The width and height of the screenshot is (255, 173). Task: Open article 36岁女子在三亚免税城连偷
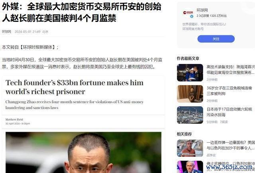click(229, 91)
